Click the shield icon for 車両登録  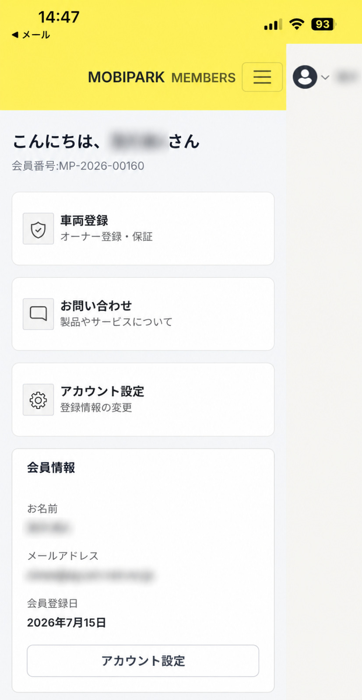(38, 229)
